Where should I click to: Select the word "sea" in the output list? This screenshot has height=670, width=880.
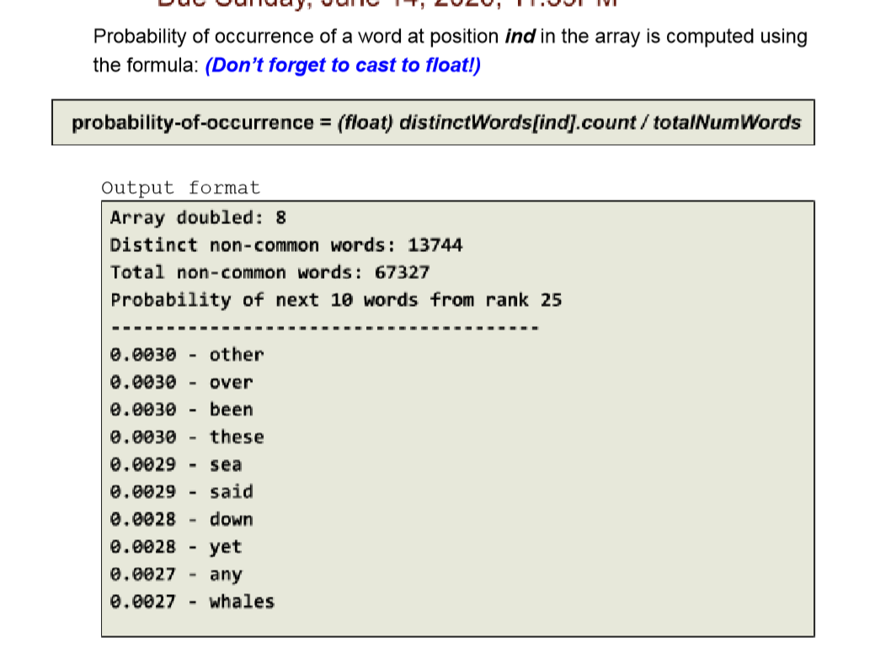226,464
